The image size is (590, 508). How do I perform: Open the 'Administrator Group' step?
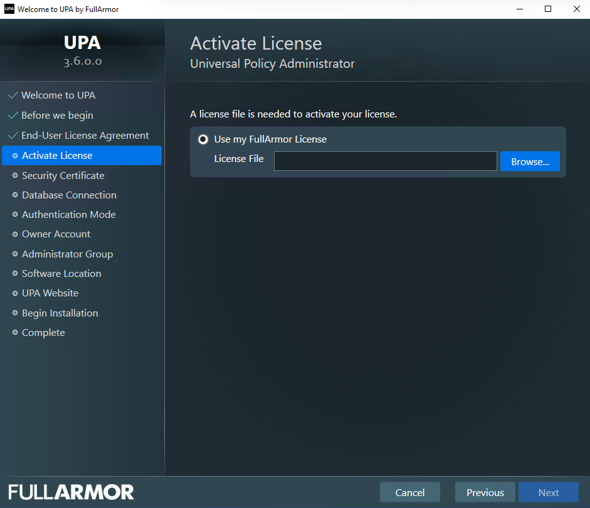coord(67,254)
